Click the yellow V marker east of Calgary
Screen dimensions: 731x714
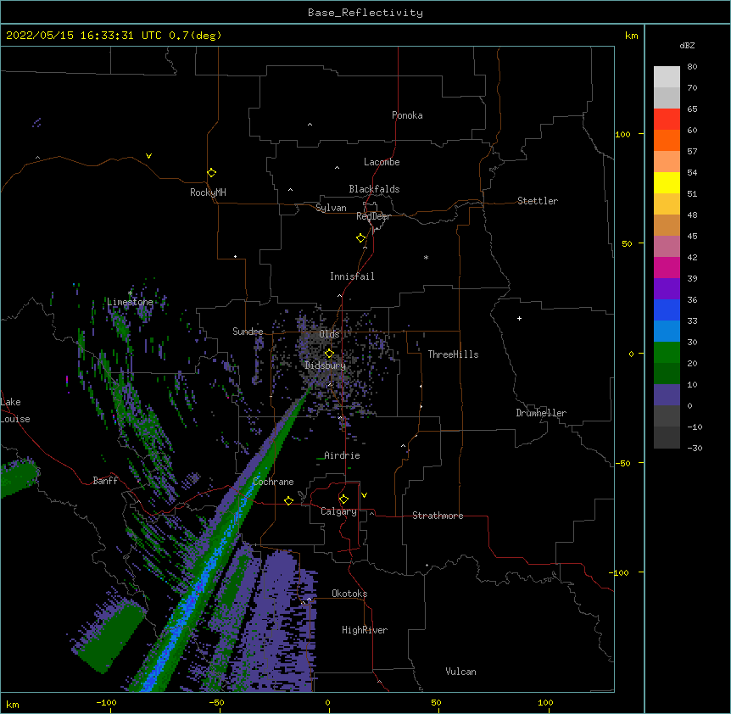364,495
